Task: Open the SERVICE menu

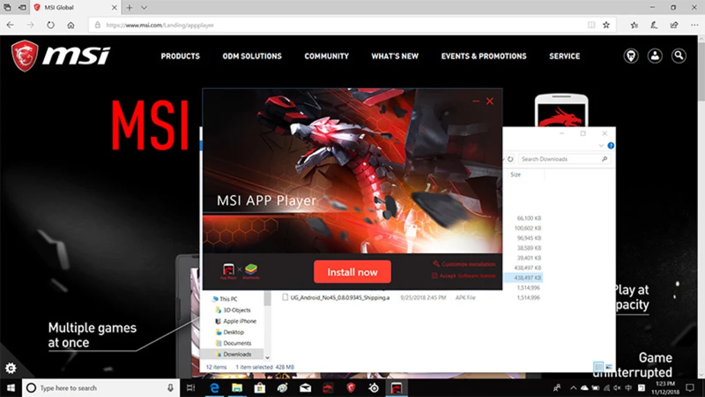Action: pyautogui.click(x=564, y=56)
